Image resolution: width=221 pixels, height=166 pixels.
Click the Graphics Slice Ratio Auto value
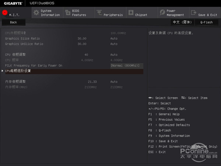(114, 38)
